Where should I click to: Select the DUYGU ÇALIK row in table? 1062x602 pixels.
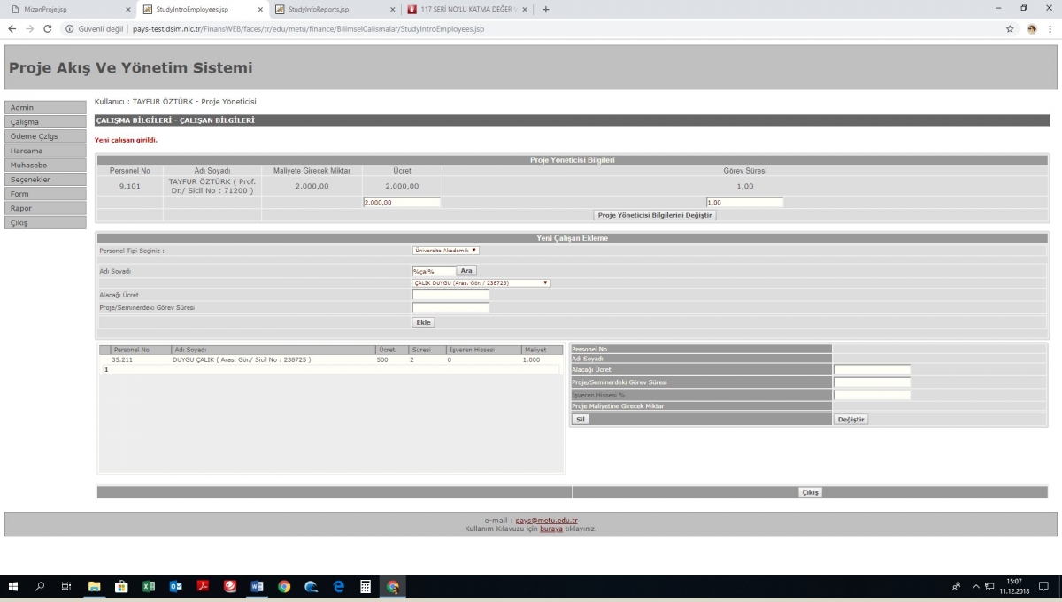pos(241,360)
